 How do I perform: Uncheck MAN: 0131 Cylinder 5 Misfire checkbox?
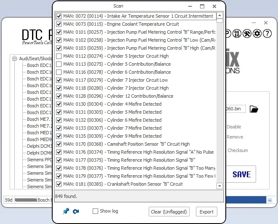(59, 112)
